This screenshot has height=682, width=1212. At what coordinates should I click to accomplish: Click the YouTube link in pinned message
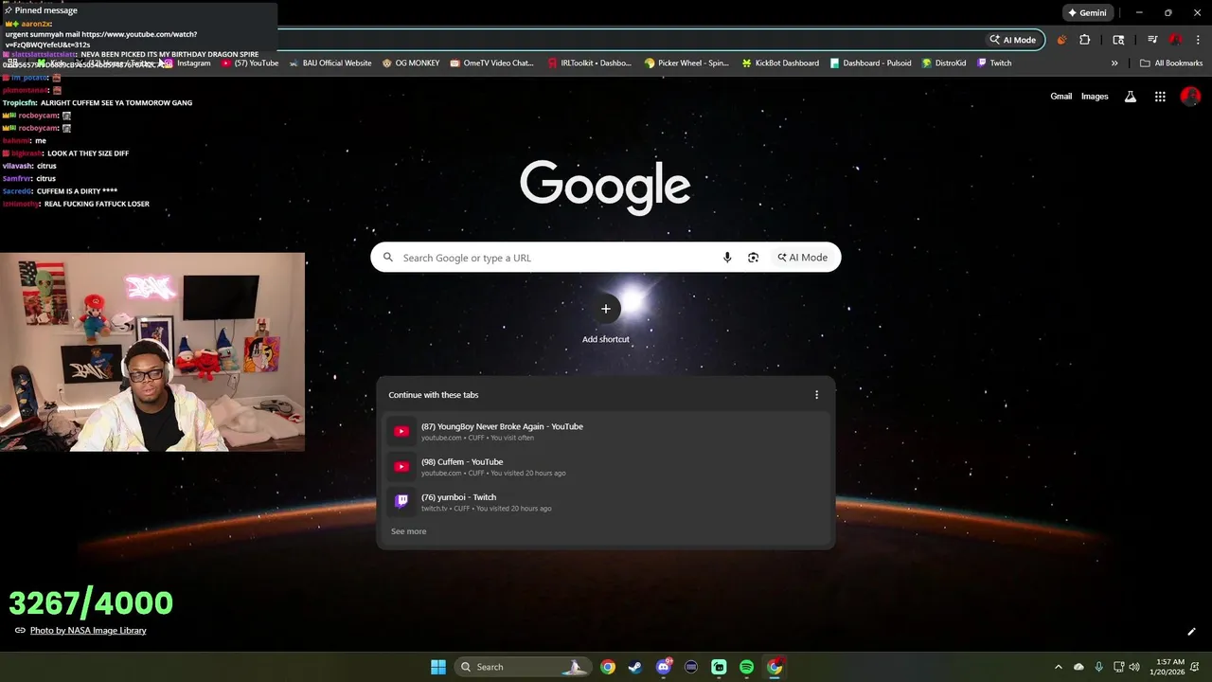coord(101,39)
